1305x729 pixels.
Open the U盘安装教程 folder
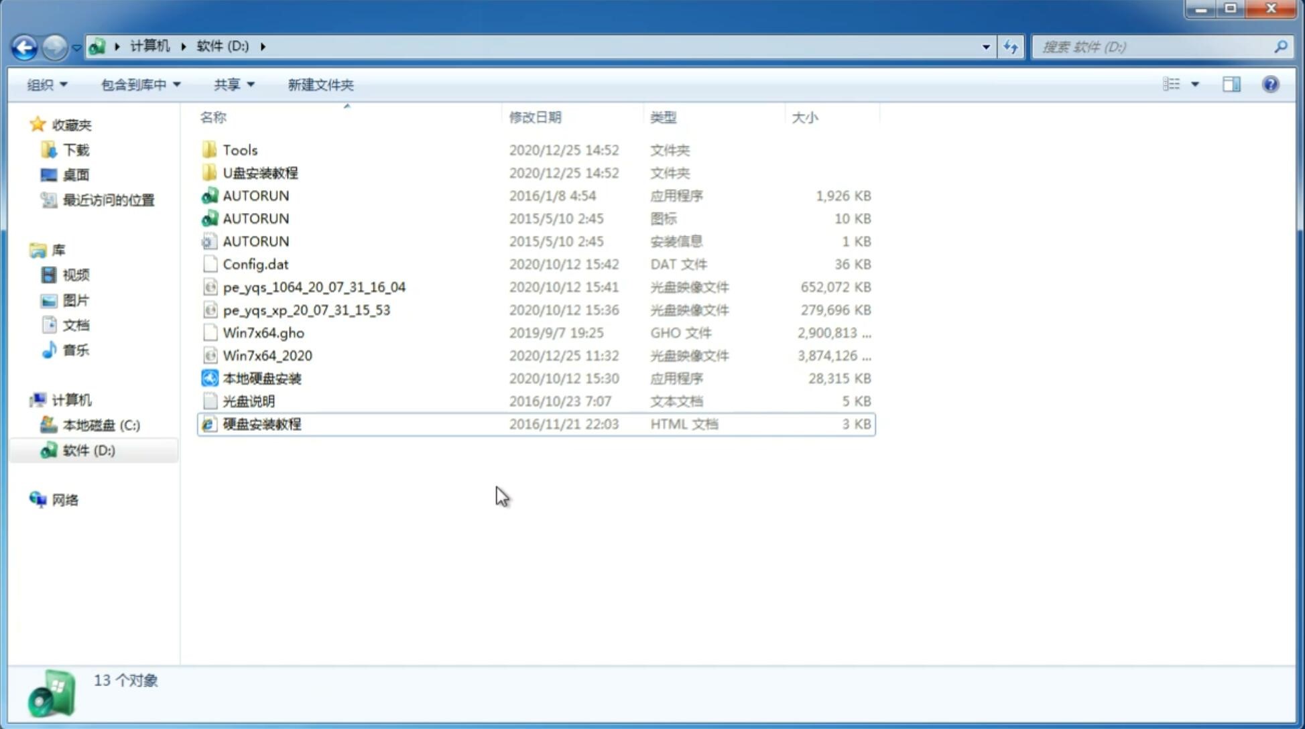pyautogui.click(x=260, y=172)
